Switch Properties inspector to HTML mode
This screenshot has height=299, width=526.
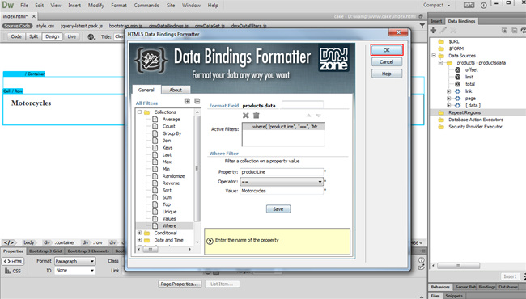pyautogui.click(x=13, y=262)
